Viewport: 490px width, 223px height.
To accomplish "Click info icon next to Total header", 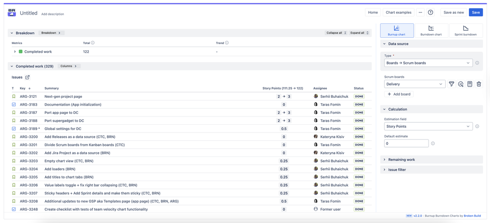I will click(x=93, y=43).
